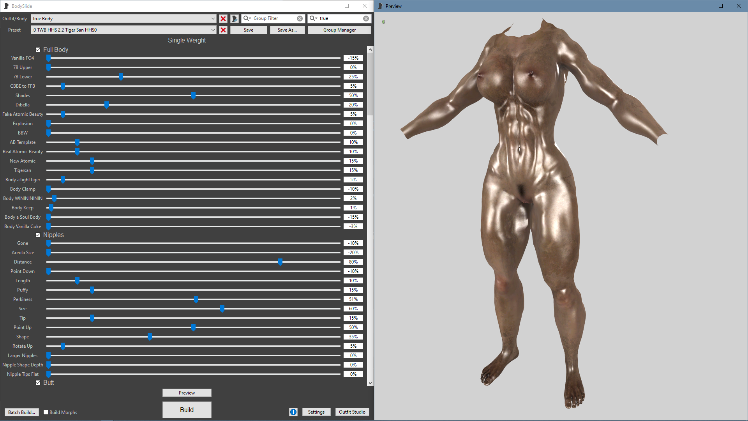
Task: Click the 7B Lower 25% value field
Action: [x=353, y=77]
